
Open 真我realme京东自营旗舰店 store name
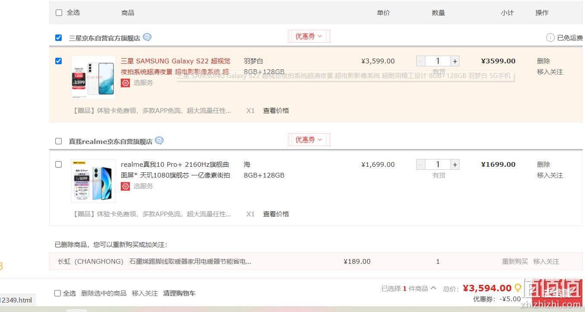pos(110,141)
